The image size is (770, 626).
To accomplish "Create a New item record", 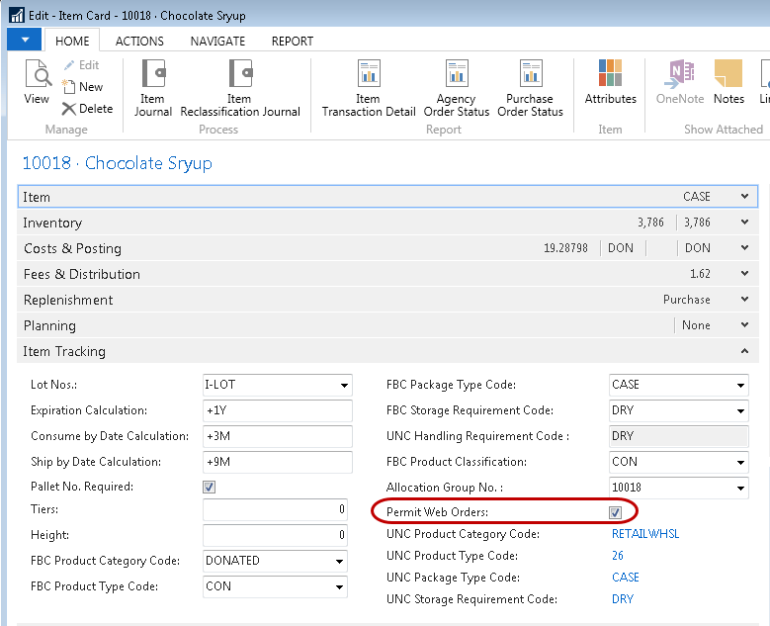I will pos(83,87).
